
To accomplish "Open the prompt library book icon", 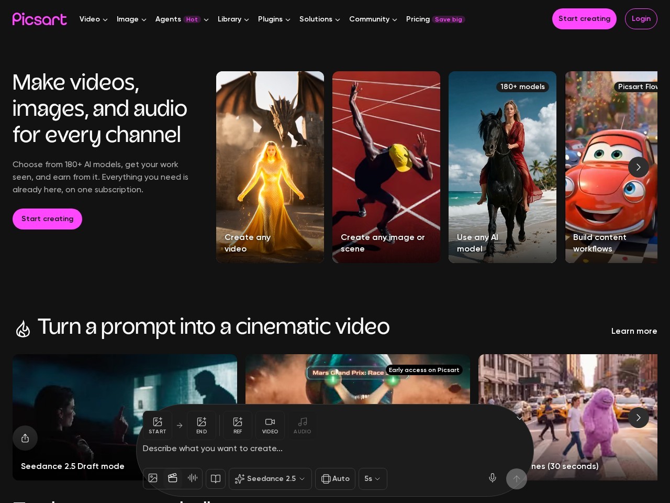I will click(216, 479).
